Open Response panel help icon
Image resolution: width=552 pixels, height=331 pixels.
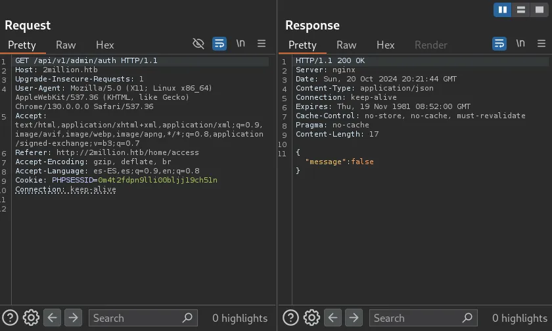tap(290, 318)
